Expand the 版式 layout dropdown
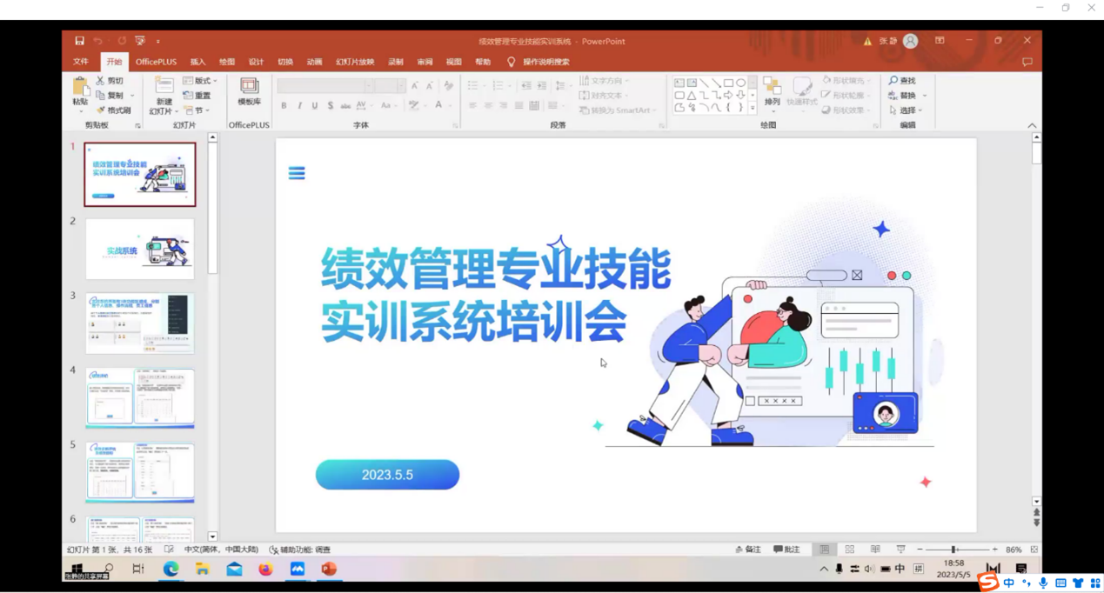Image resolution: width=1104 pixels, height=593 pixels. coord(201,81)
